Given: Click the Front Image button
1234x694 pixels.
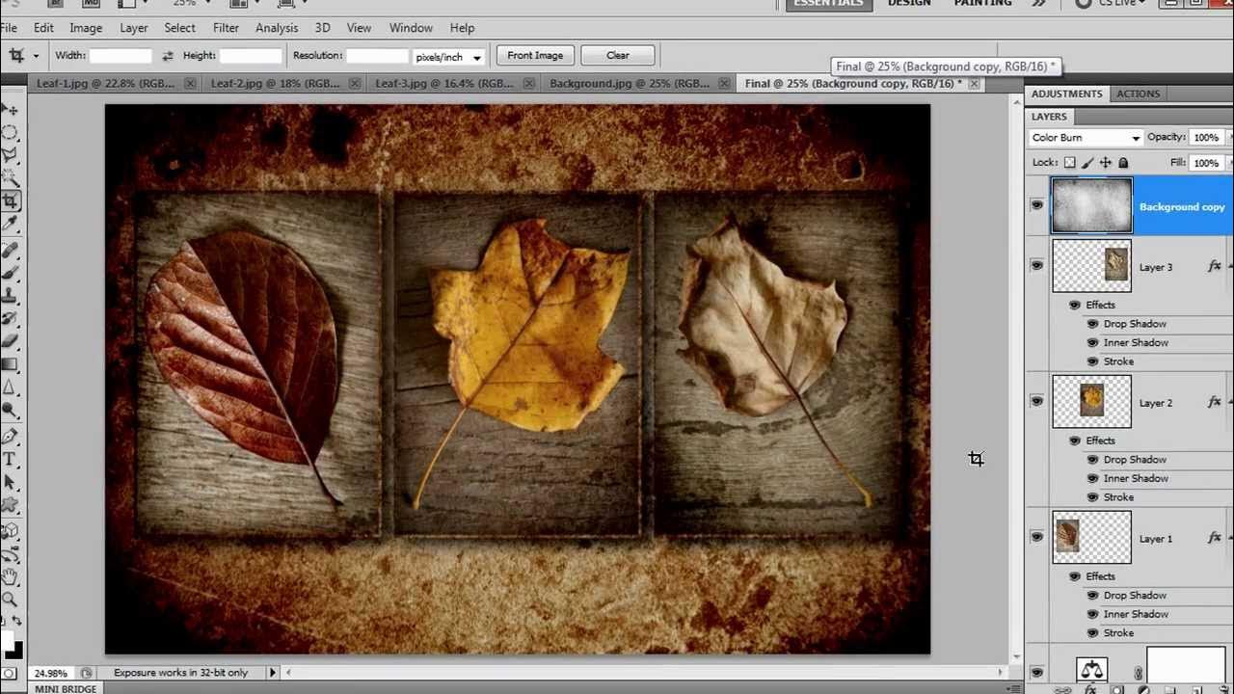Looking at the screenshot, I should [535, 55].
